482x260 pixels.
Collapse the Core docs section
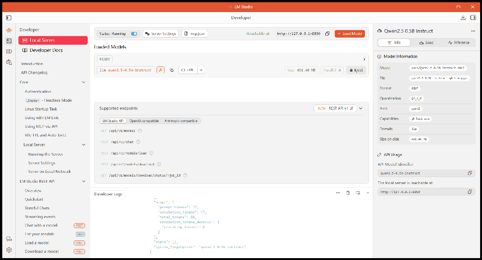84,82
